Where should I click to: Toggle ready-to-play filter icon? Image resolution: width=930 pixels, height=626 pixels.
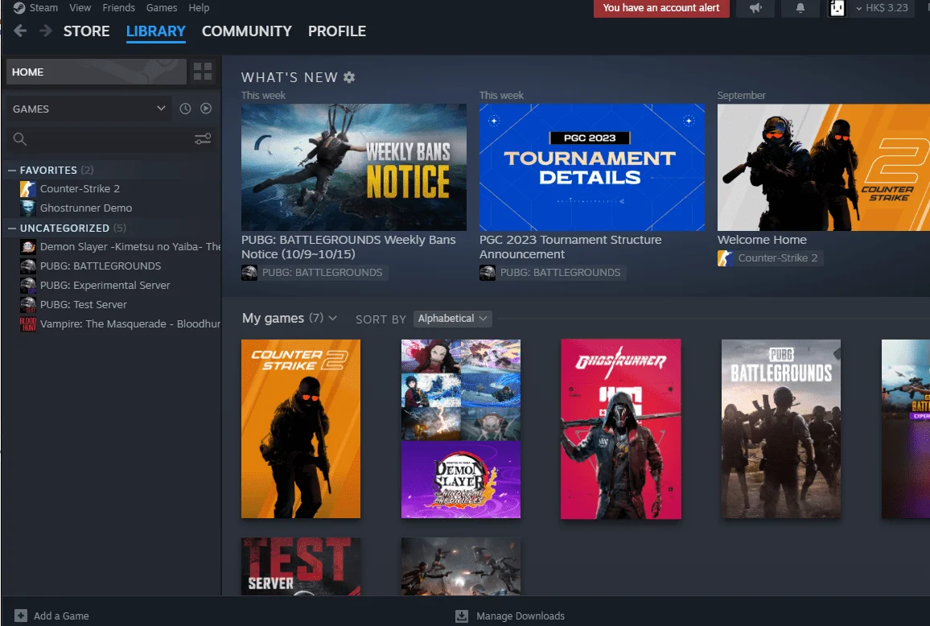coord(206,109)
